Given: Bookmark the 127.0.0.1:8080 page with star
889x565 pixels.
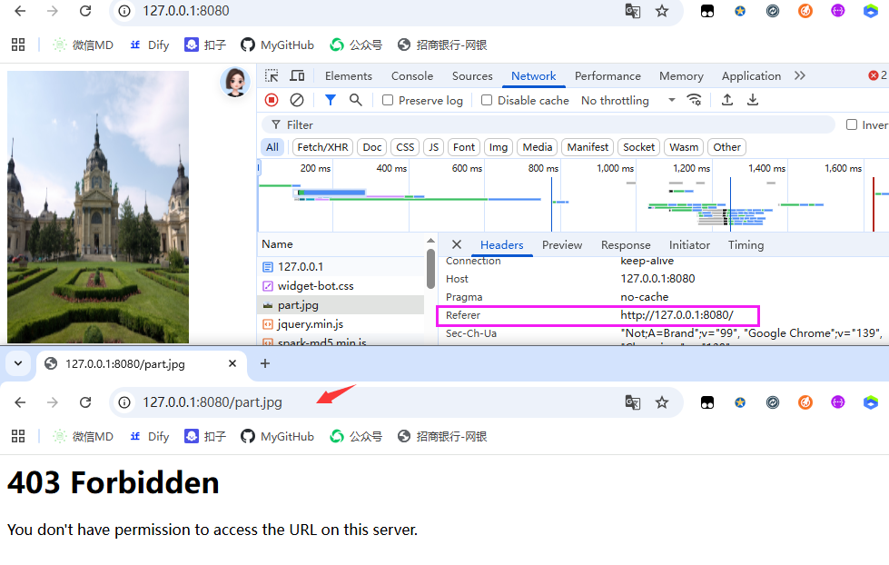Looking at the screenshot, I should [x=662, y=11].
